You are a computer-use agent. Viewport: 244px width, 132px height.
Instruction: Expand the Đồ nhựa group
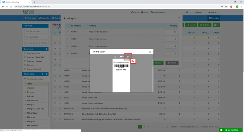[x=25, y=92]
